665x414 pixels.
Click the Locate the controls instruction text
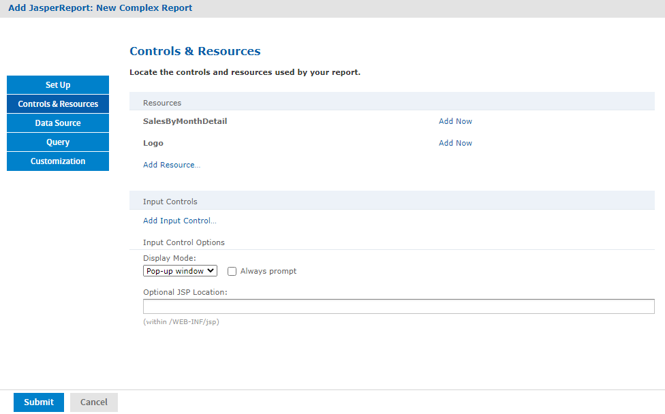[245, 72]
